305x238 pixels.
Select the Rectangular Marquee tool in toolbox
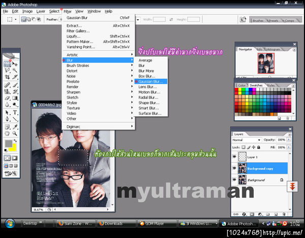[x=8, y=64]
